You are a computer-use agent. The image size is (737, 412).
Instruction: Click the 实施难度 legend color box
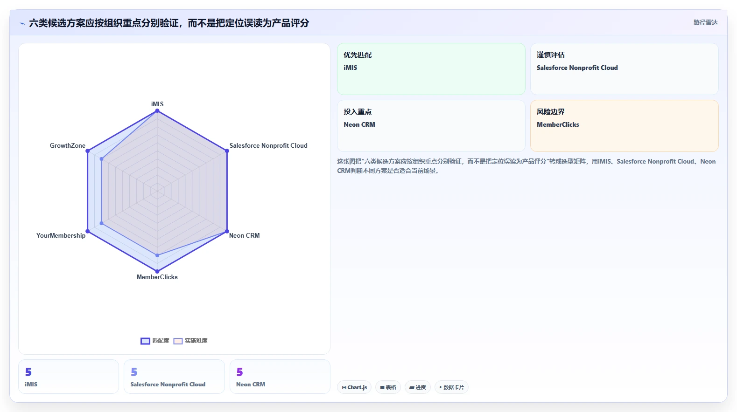[x=178, y=341]
